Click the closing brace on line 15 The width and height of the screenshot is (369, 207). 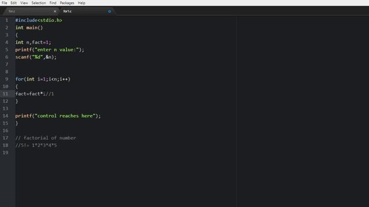click(17, 123)
